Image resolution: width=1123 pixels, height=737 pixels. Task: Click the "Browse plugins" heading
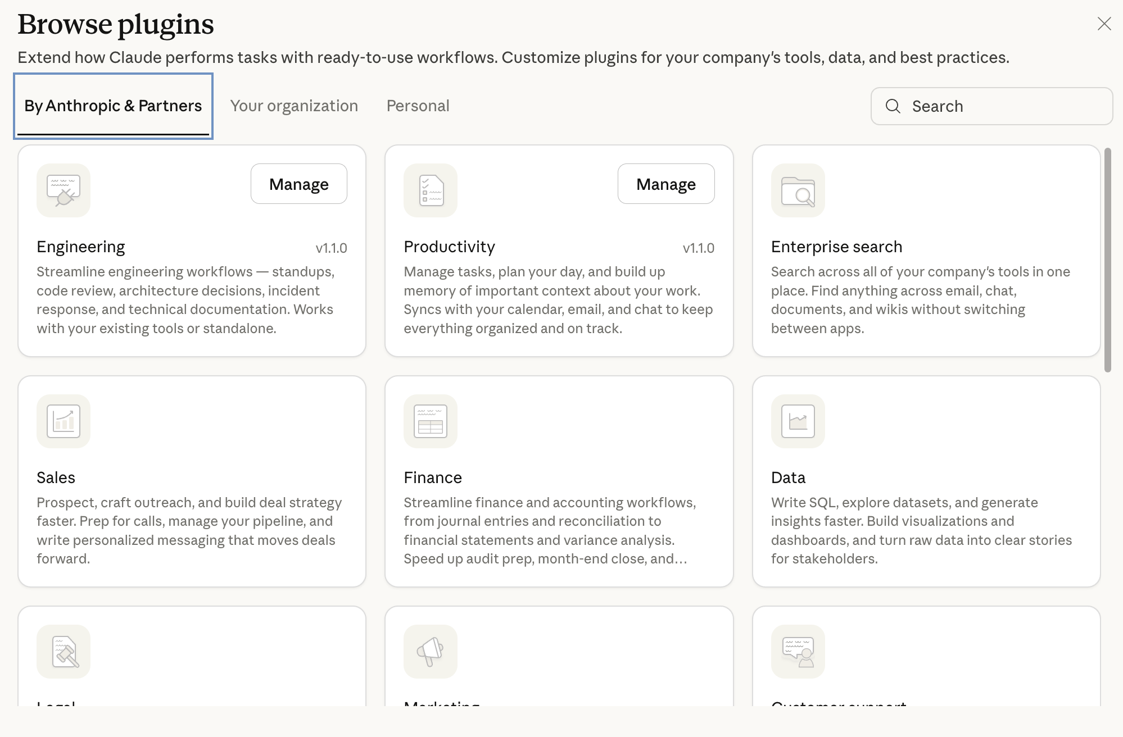coord(116,24)
